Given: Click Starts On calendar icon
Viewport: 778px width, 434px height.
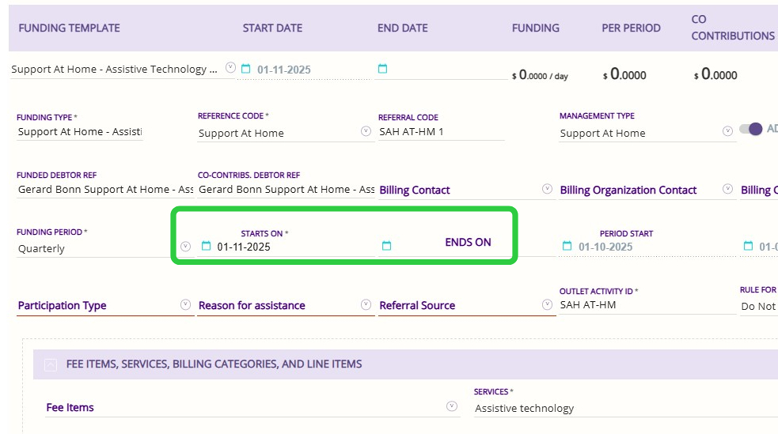Looking at the screenshot, I should tap(207, 246).
